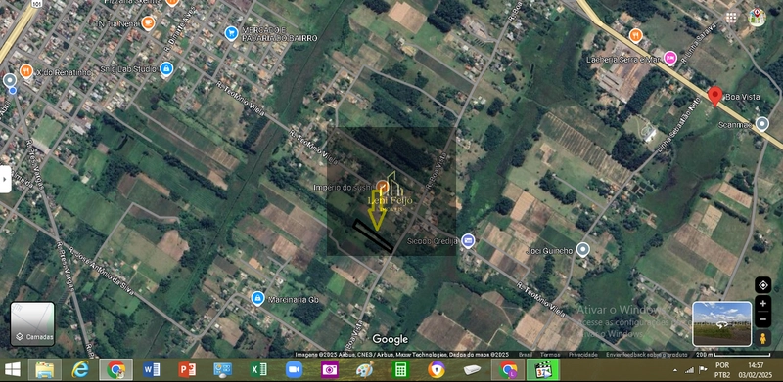Image resolution: width=783 pixels, height=382 pixels.
Task: Open the Google apps grid
Action: tap(731, 18)
